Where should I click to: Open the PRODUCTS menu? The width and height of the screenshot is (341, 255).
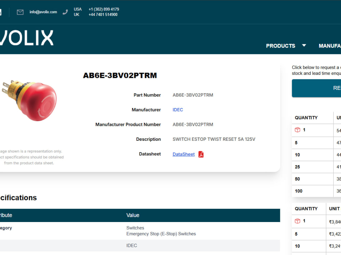(x=281, y=46)
